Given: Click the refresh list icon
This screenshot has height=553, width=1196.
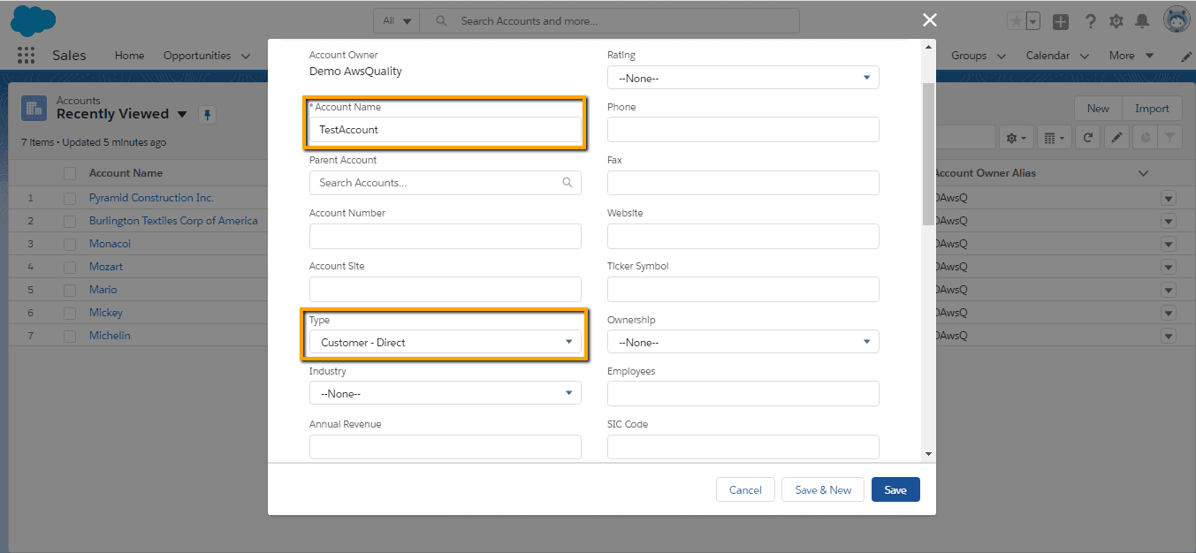Looking at the screenshot, I should pos(1088,138).
